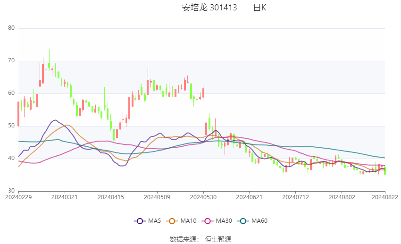Toggle the MA5 legend series
The height and width of the screenshot is (244, 401).
coord(148,221)
